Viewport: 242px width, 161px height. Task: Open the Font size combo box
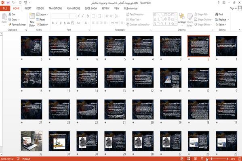coord(73,16)
